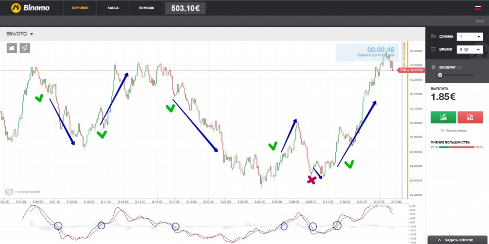Open the chart indicators tool icon
Image resolution: width=489 pixels, height=244 pixels.
tap(25, 48)
